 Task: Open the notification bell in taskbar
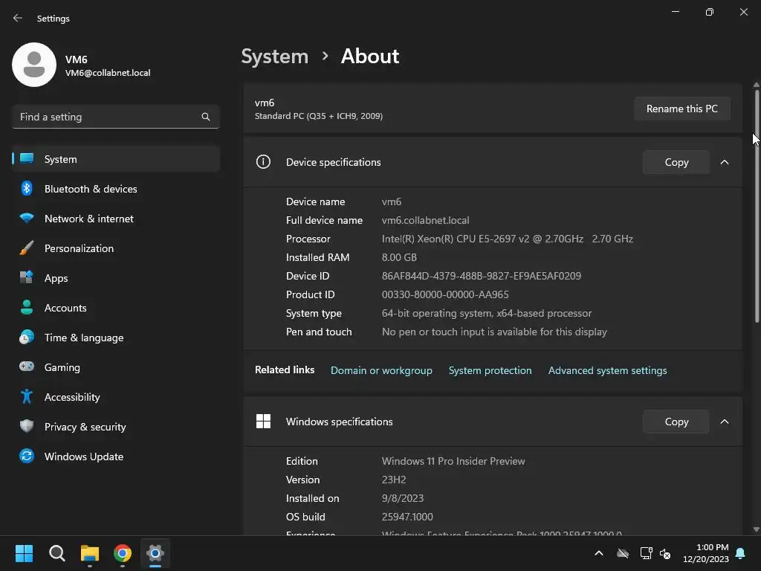point(741,553)
